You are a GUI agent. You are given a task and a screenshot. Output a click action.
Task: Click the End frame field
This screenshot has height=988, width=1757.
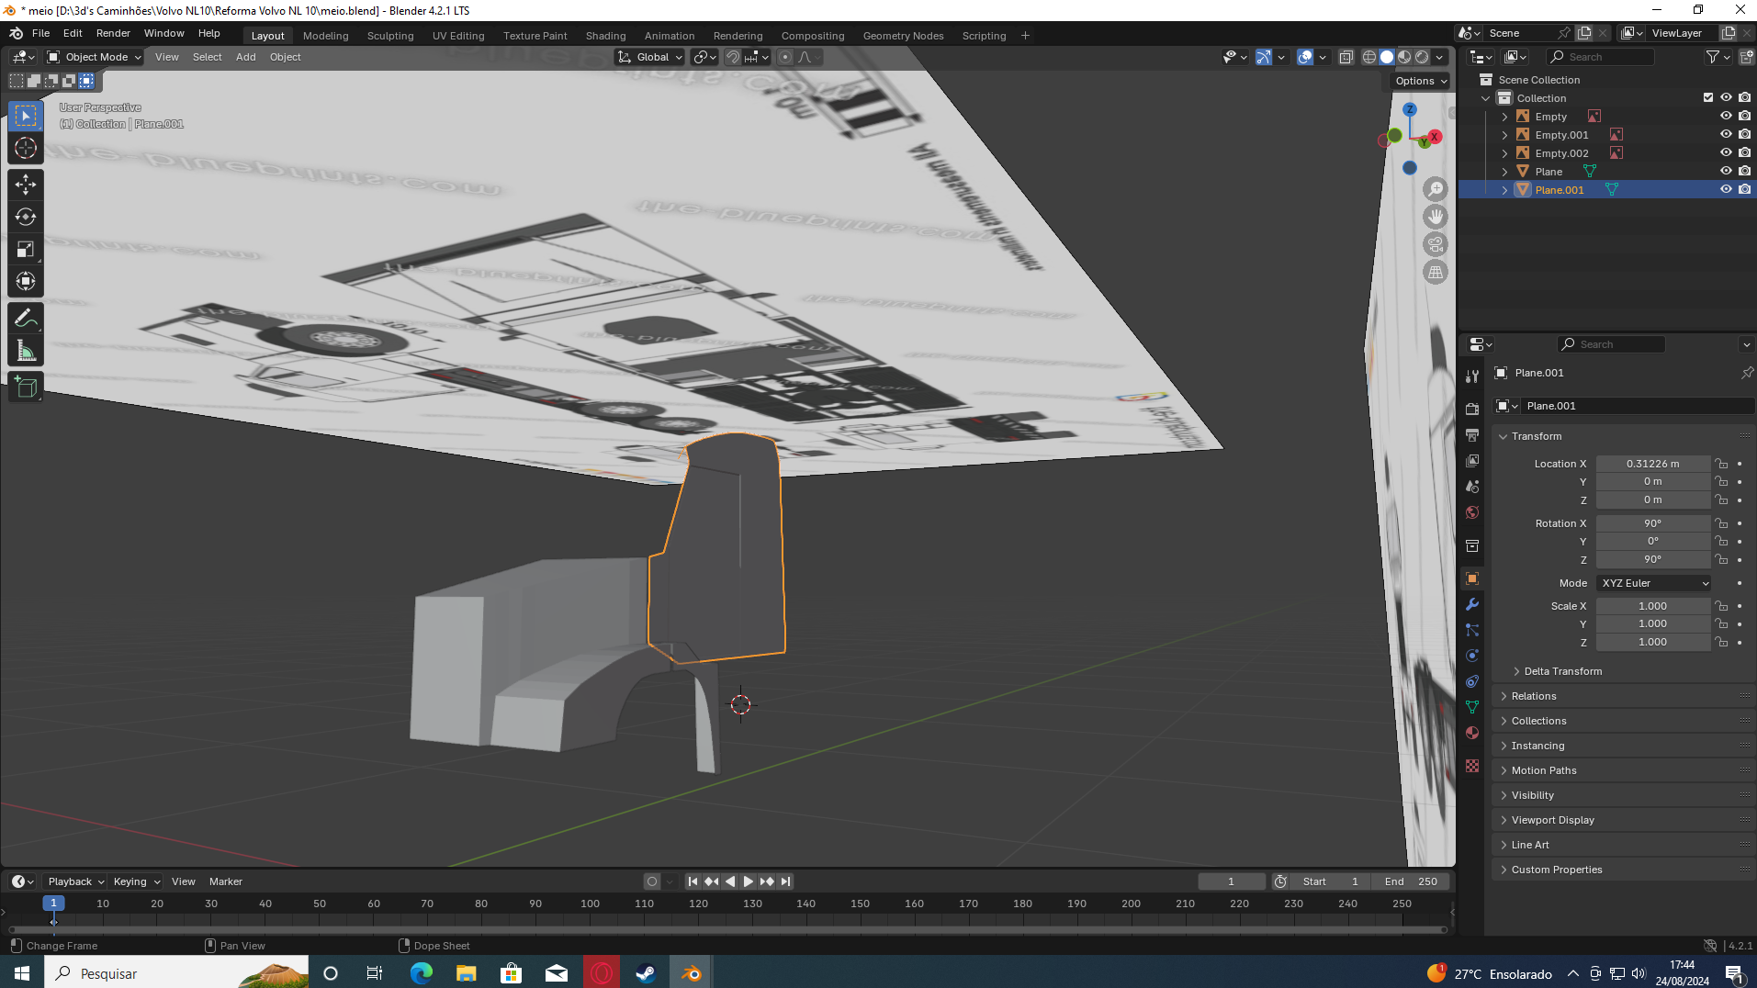[1410, 881]
